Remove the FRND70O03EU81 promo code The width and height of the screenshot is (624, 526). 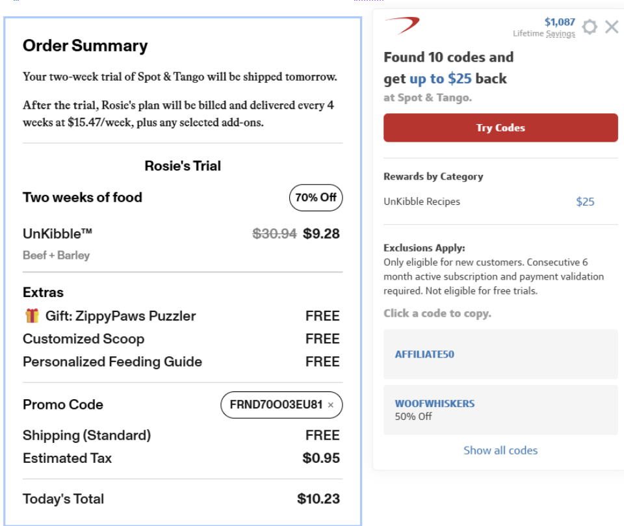point(330,405)
